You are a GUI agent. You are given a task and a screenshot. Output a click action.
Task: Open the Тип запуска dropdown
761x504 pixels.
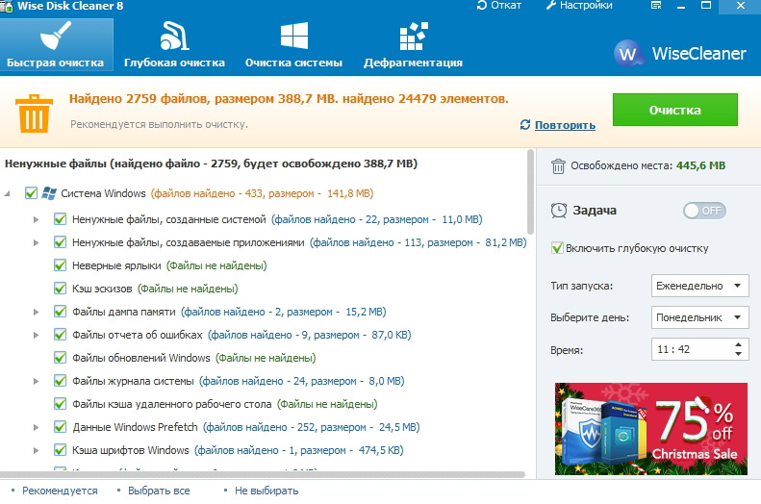699,286
